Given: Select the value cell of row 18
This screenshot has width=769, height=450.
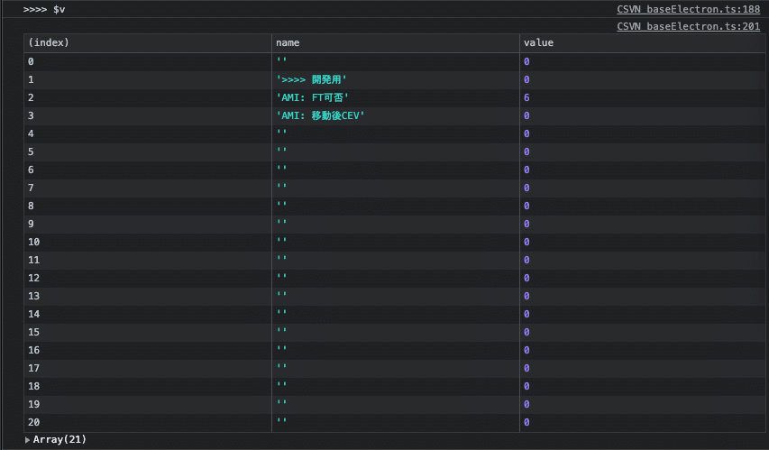Looking at the screenshot, I should pyautogui.click(x=643, y=386).
